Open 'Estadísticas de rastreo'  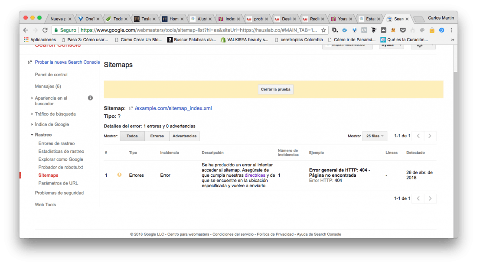(x=61, y=151)
